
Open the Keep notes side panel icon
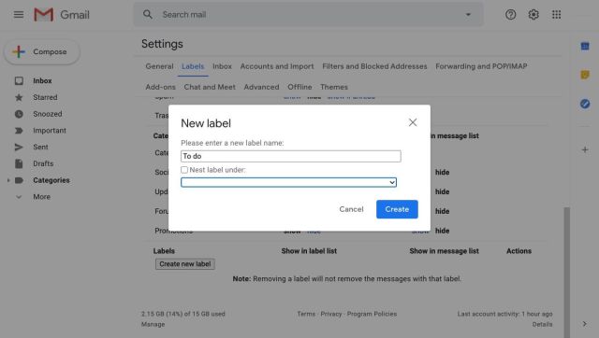click(584, 75)
